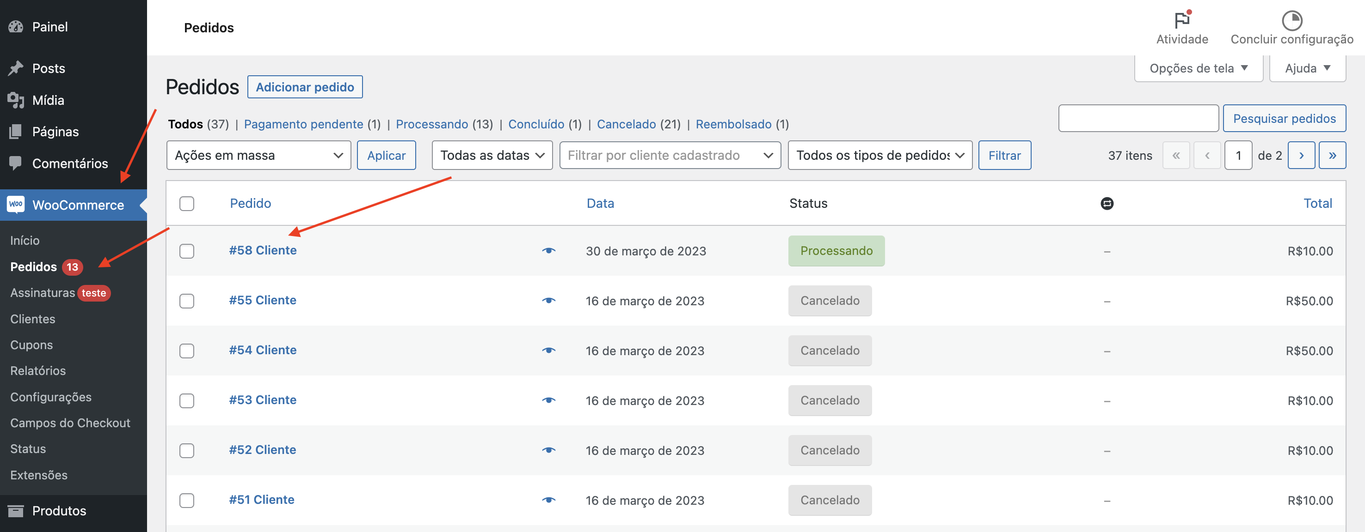Click the Adicionar pedido button
1365x532 pixels.
coord(305,86)
